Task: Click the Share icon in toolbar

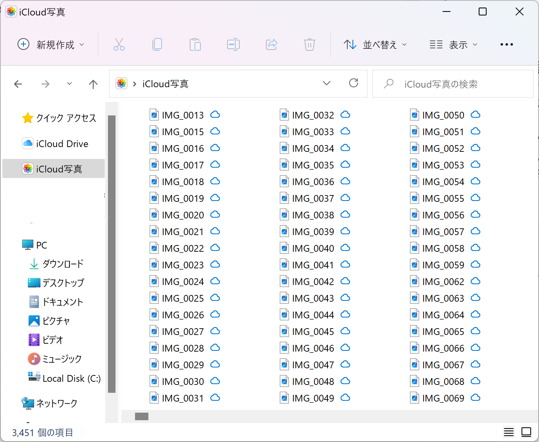Action: [x=271, y=44]
